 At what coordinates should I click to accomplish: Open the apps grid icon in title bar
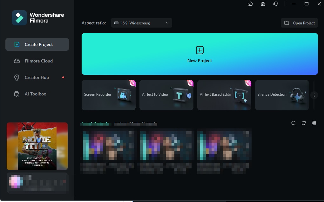click(x=263, y=4)
